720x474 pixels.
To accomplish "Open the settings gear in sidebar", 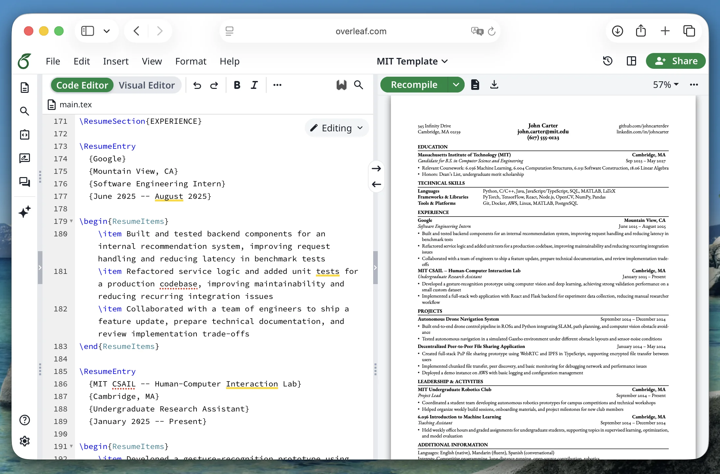I will [25, 441].
